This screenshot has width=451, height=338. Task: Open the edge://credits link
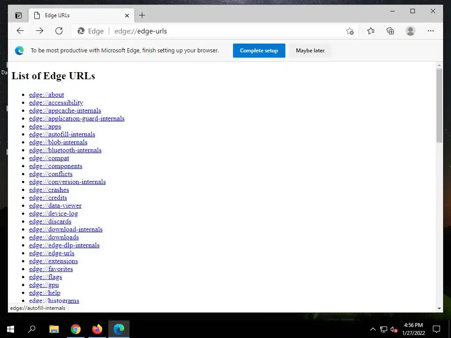48,198
